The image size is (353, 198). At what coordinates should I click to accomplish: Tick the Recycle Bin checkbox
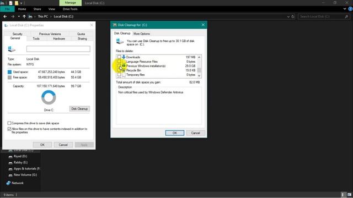pos(119,70)
